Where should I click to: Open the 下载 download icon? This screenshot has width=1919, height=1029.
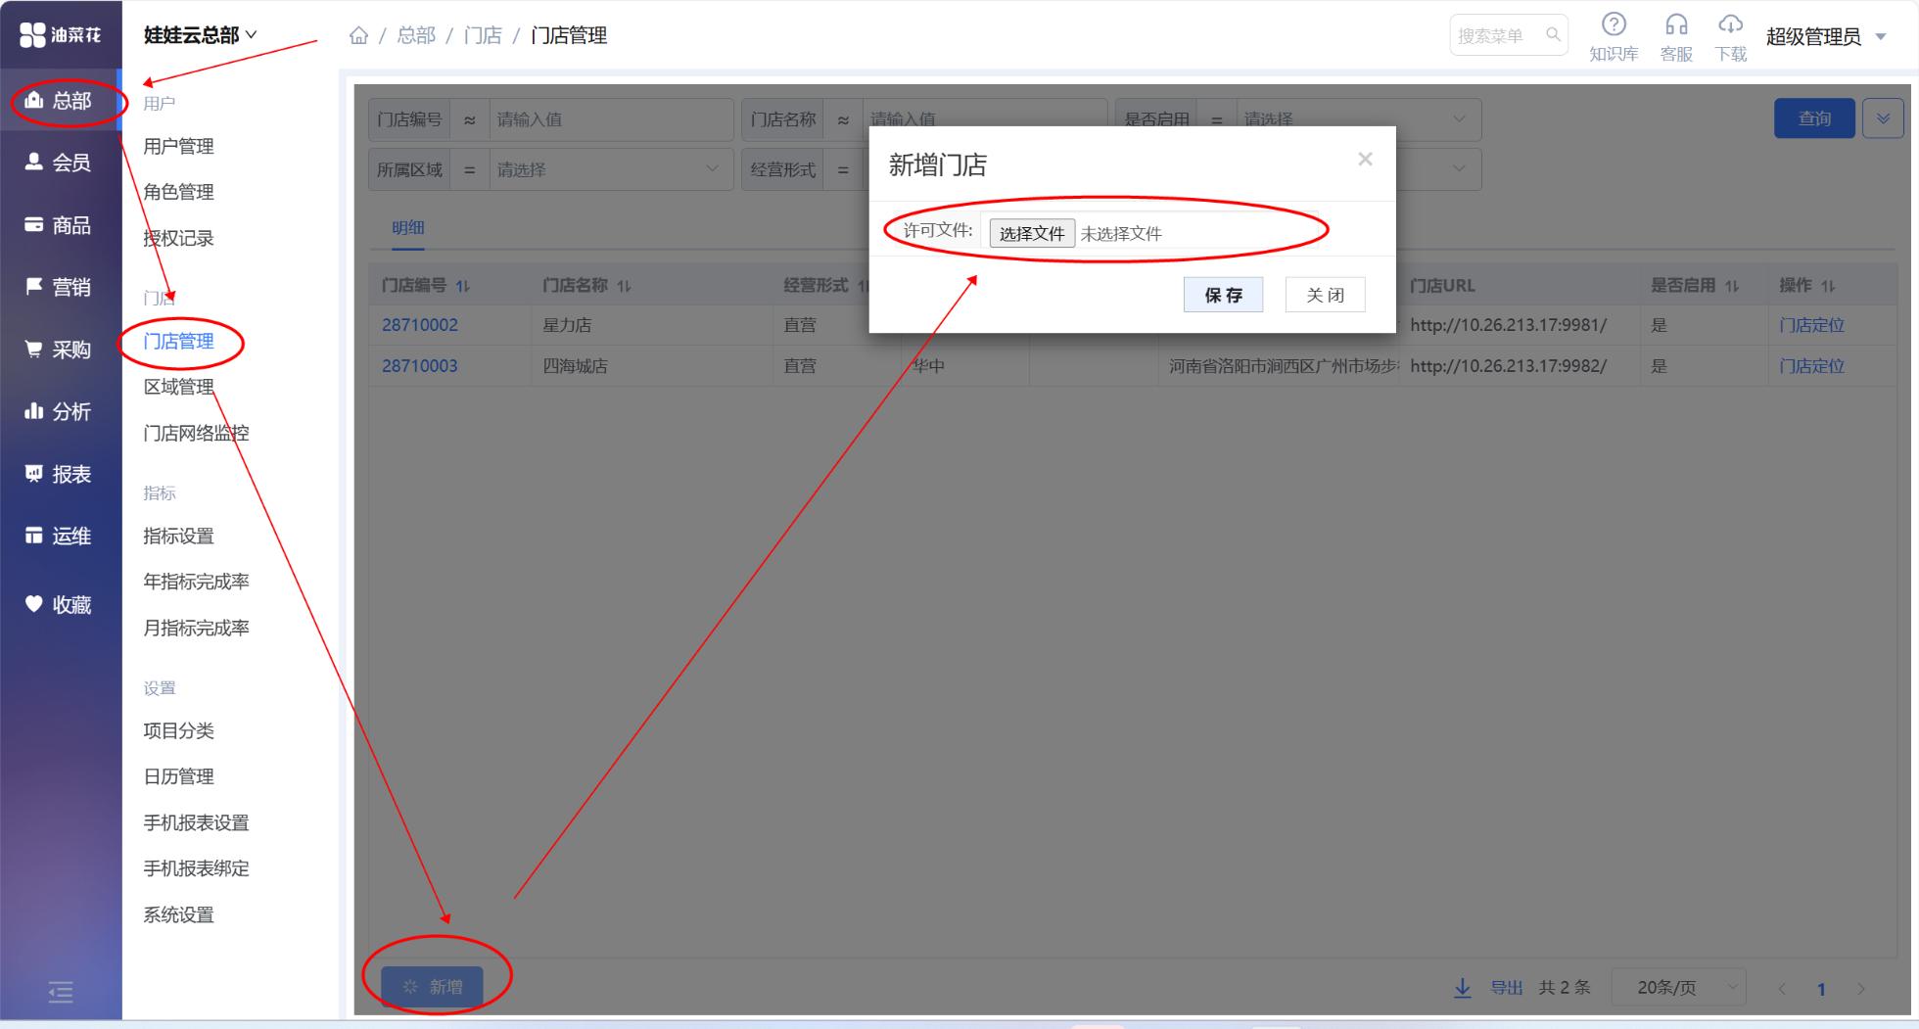[x=1730, y=37]
